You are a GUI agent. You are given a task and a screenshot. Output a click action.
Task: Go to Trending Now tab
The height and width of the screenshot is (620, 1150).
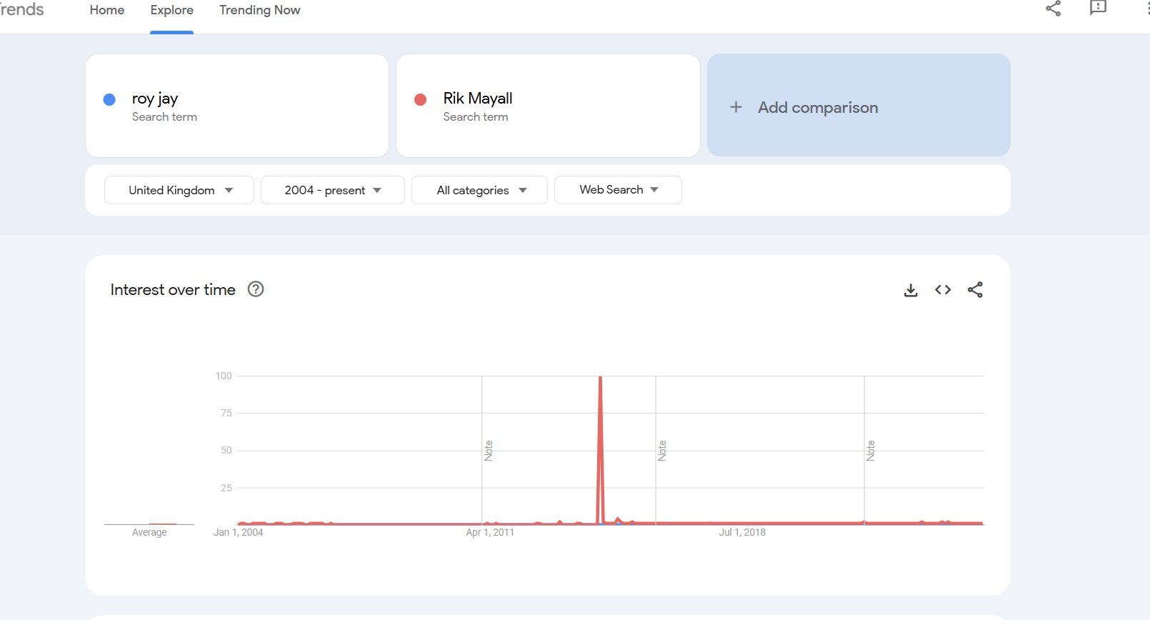click(259, 10)
